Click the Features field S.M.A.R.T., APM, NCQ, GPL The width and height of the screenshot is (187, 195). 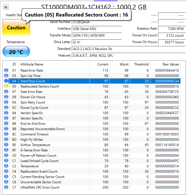click(129, 56)
